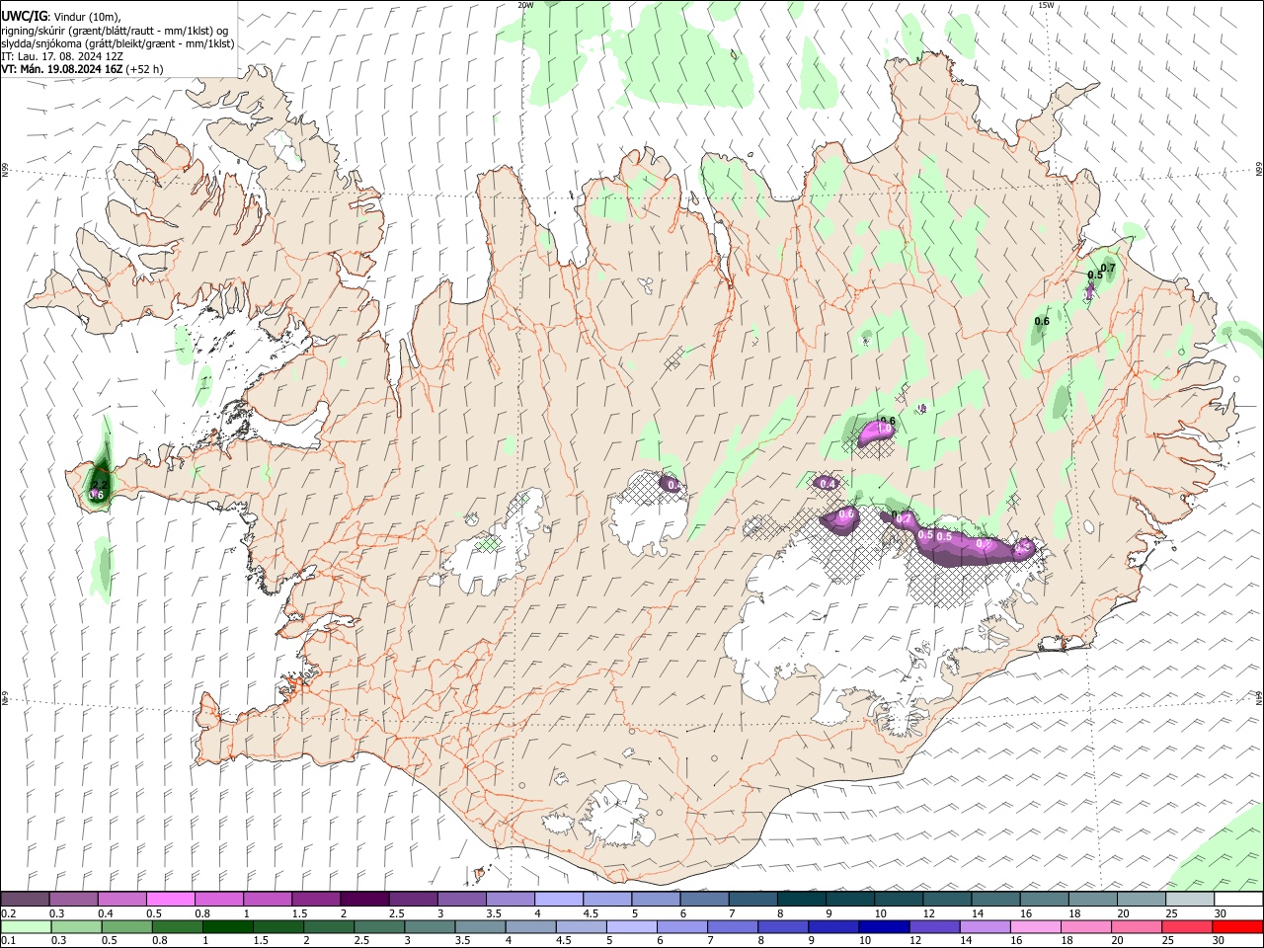1264x948 pixels.
Task: Click the upper-row legend swatch labeled 4.5
Action: tap(607, 900)
